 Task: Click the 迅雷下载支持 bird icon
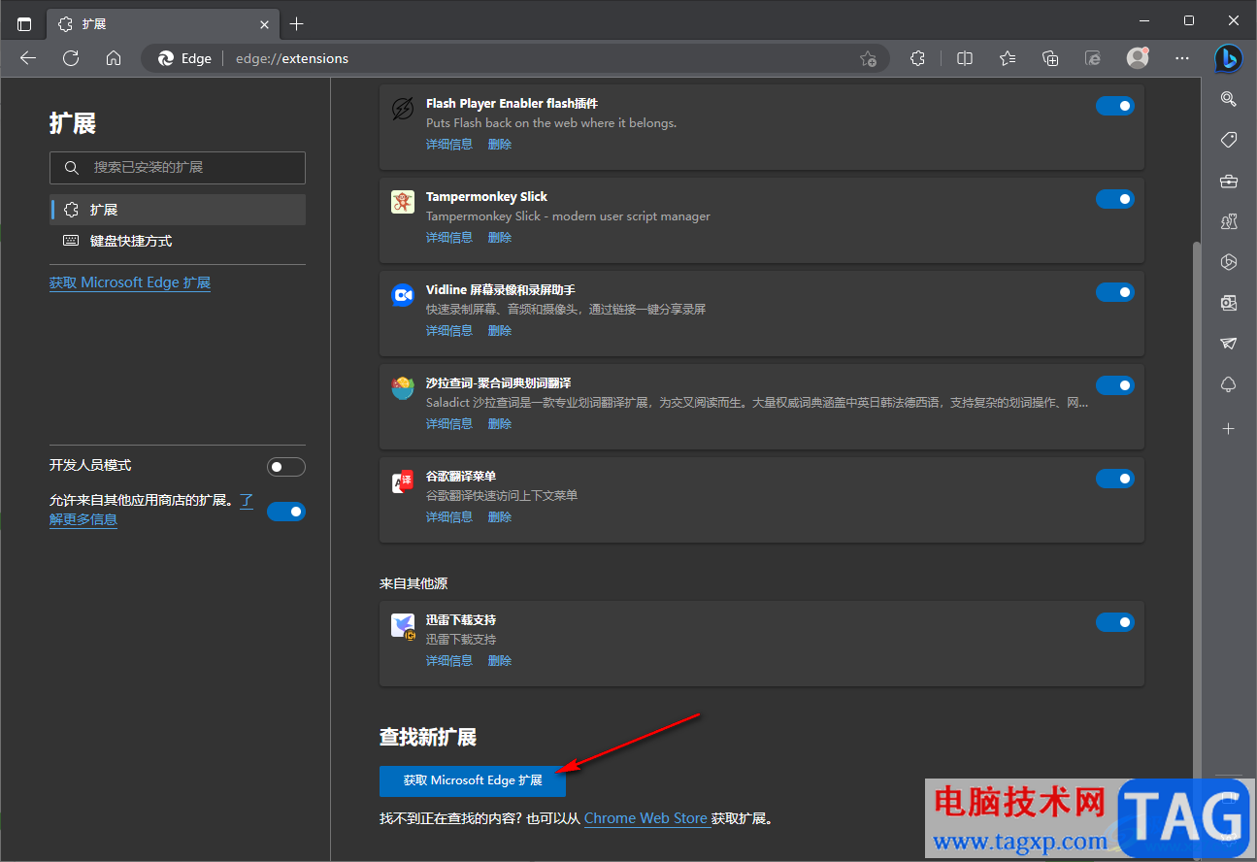tap(403, 626)
